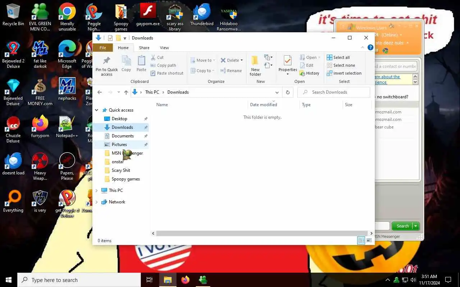Screen dimensions: 460x287
Task: Click the Help question mark icon
Action: pos(370,47)
